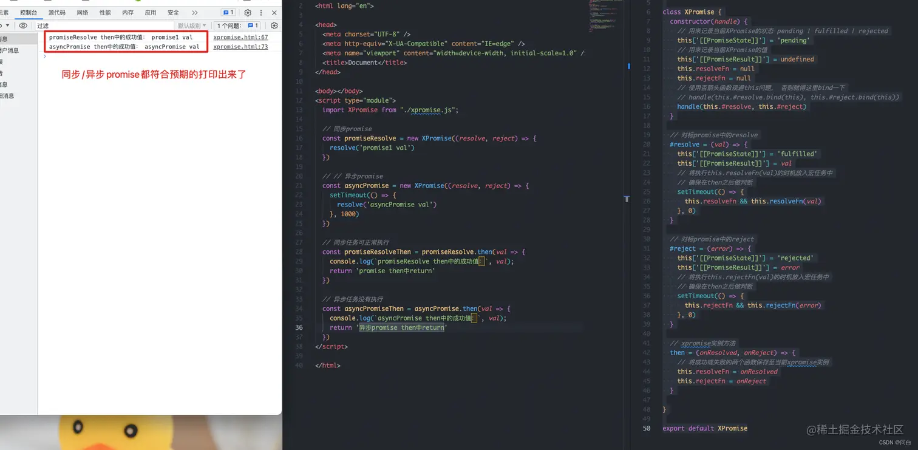Click the '<title>Document</title>' code line
Image resolution: width=918 pixels, height=450 pixels.
pyautogui.click(x=365, y=63)
